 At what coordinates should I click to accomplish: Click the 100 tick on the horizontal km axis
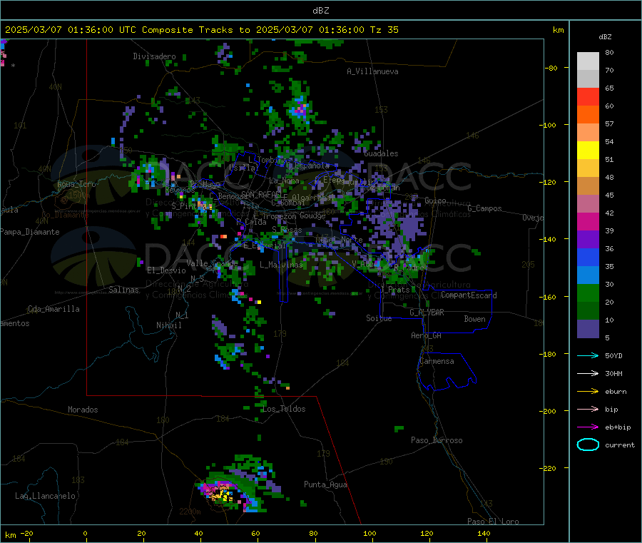[370, 533]
